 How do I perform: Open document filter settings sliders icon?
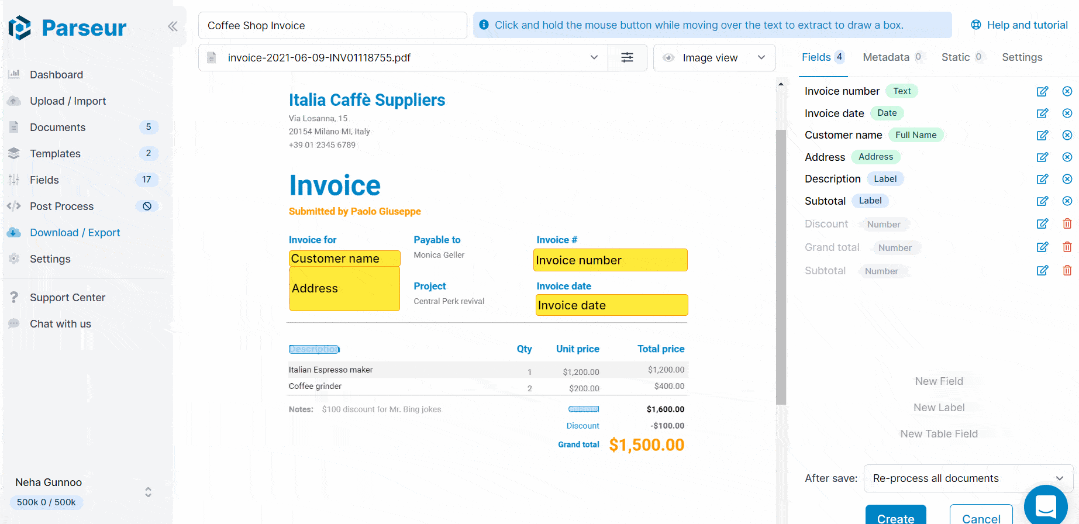click(627, 57)
